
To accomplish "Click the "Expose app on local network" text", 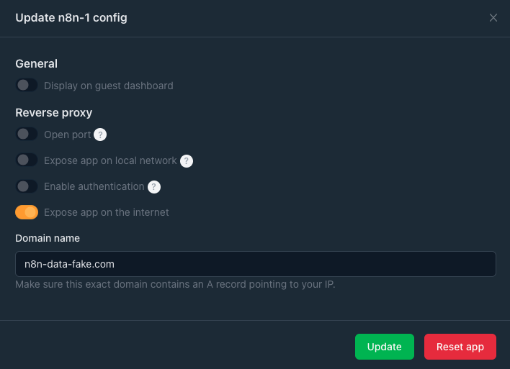I will pyautogui.click(x=110, y=160).
